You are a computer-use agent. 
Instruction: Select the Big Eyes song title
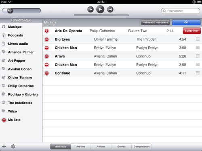click(62, 39)
